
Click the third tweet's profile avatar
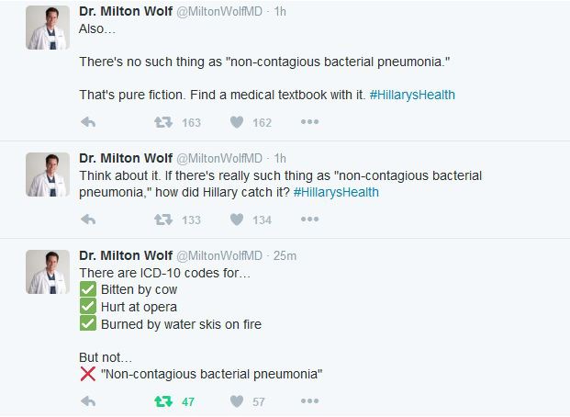pos(48,271)
